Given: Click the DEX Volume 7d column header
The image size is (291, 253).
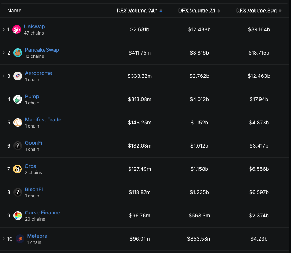Looking at the screenshot, I should [197, 11].
